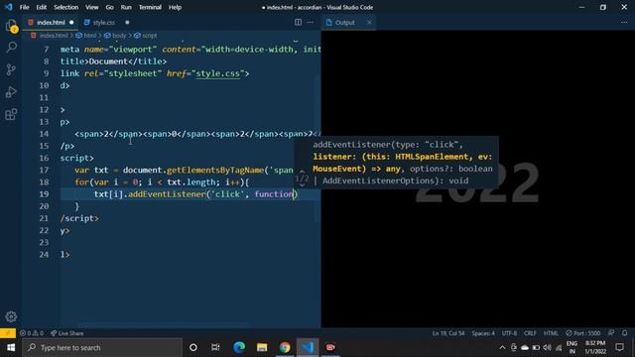Open Output panel More Actions ellipsis

click(x=624, y=22)
